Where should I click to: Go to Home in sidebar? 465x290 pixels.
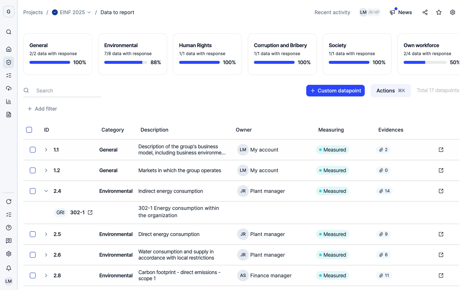click(9, 49)
